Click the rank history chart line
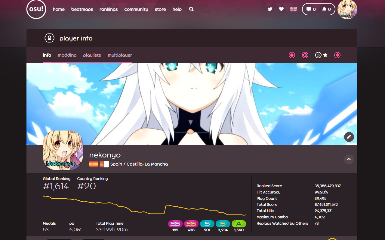The width and height of the screenshot is (385, 240). click(144, 205)
